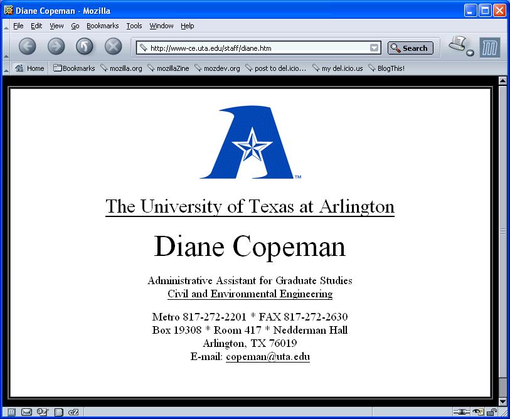Go forward with the Forward arrow button

[56, 46]
